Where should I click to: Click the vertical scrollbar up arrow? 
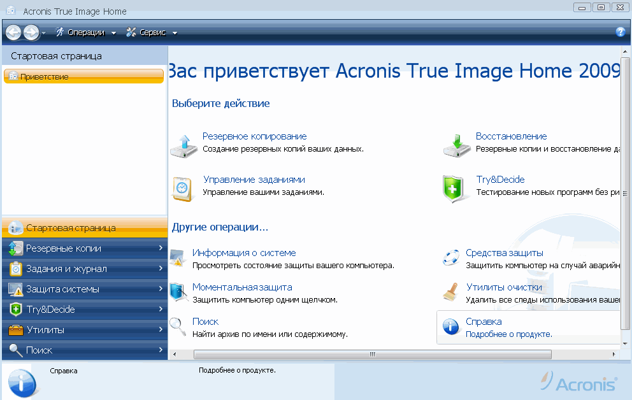(625, 52)
